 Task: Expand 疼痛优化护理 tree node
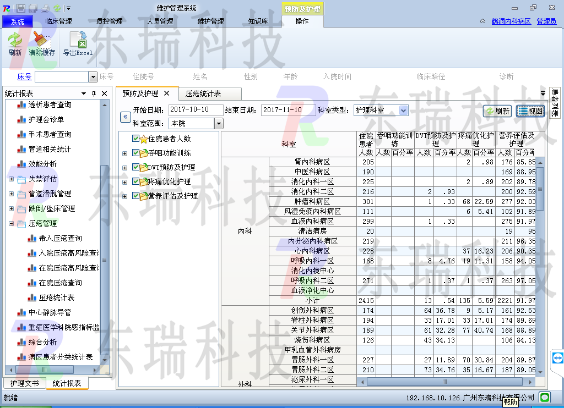pos(124,183)
